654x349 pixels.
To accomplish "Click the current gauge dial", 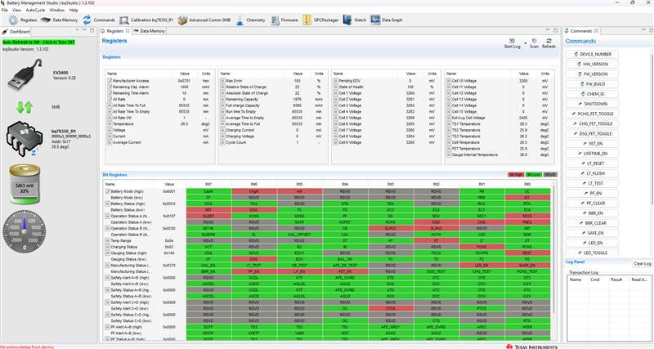I will coord(25,230).
